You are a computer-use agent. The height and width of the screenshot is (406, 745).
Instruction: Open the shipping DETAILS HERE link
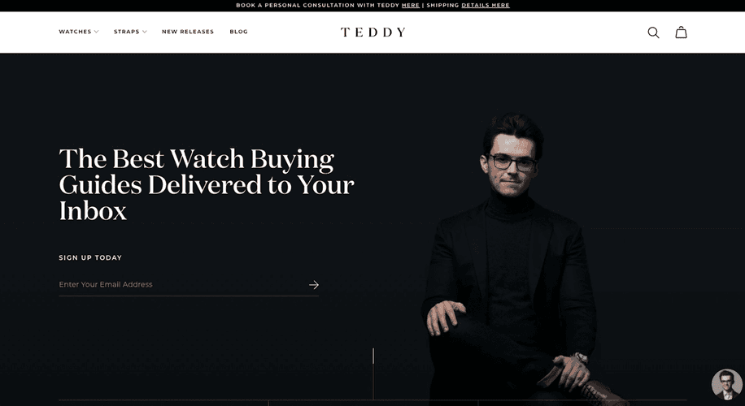[485, 5]
